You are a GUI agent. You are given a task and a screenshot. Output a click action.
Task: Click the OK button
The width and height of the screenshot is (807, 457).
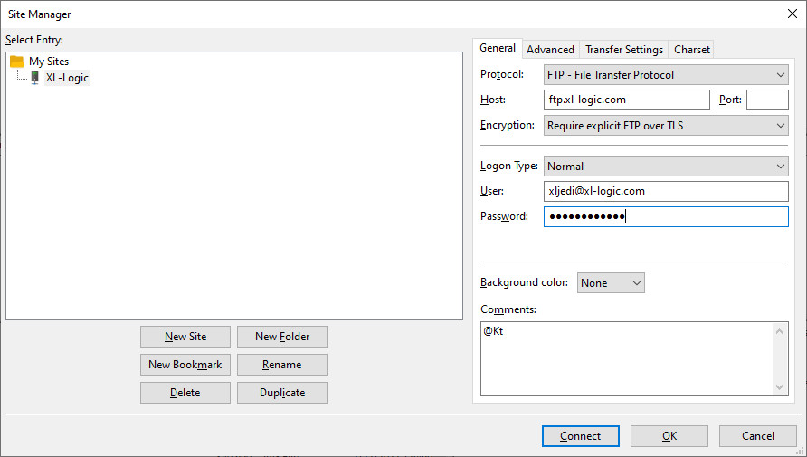(669, 436)
